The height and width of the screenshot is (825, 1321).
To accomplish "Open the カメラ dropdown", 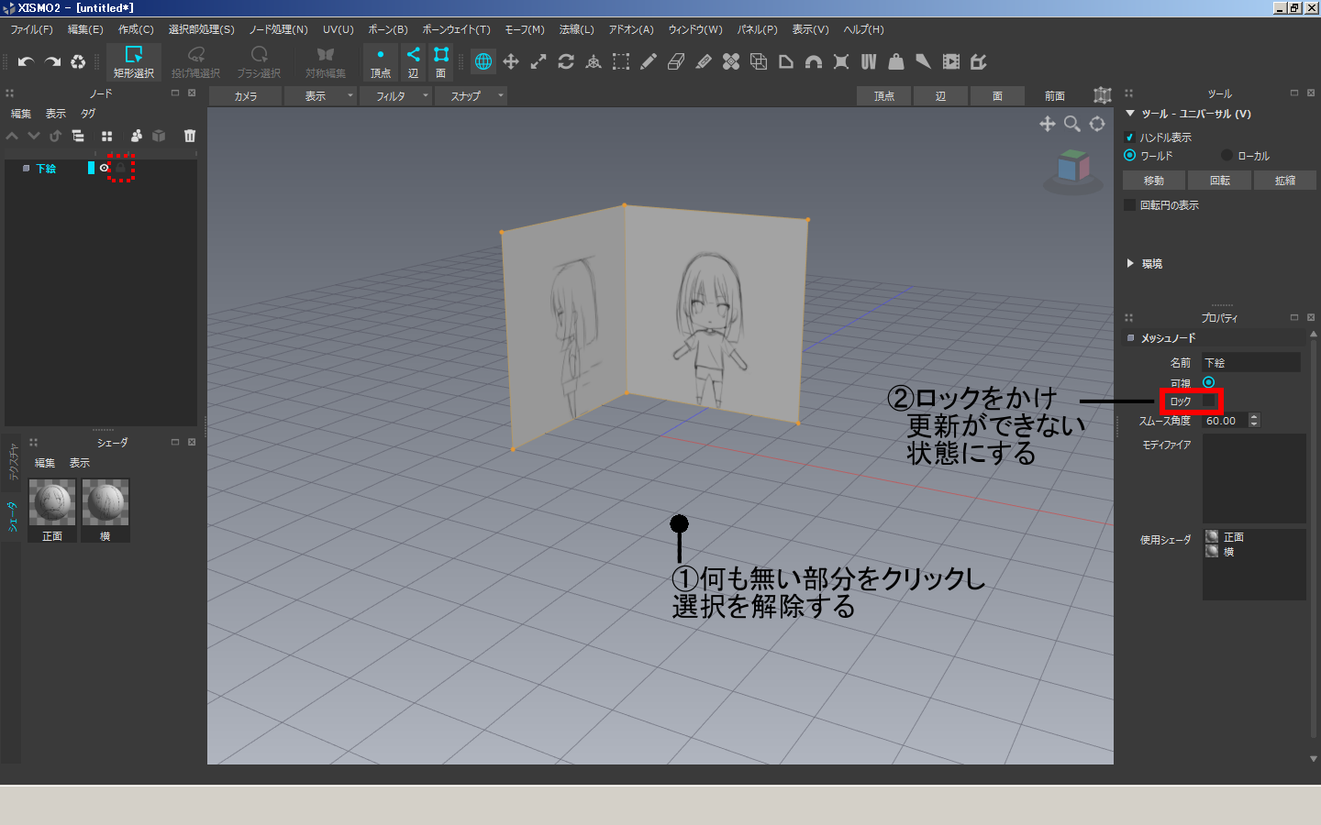I will 246,95.
